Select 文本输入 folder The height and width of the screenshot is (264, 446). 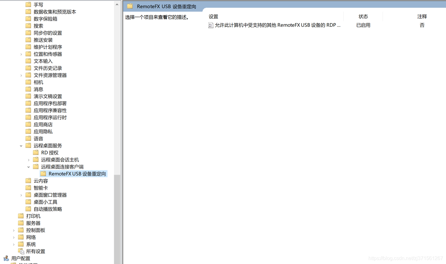point(43,61)
